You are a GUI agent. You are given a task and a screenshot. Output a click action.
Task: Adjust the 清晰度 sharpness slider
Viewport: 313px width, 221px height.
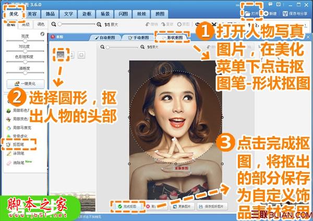(25, 73)
